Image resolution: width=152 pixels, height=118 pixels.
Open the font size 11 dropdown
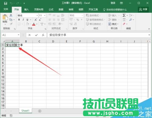click(45, 15)
